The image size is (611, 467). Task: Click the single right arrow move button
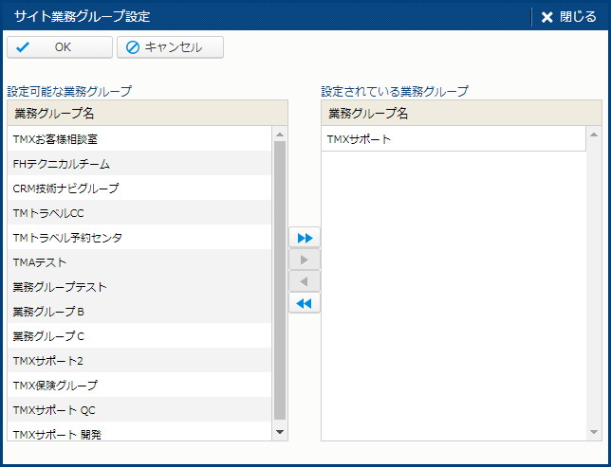pos(305,260)
